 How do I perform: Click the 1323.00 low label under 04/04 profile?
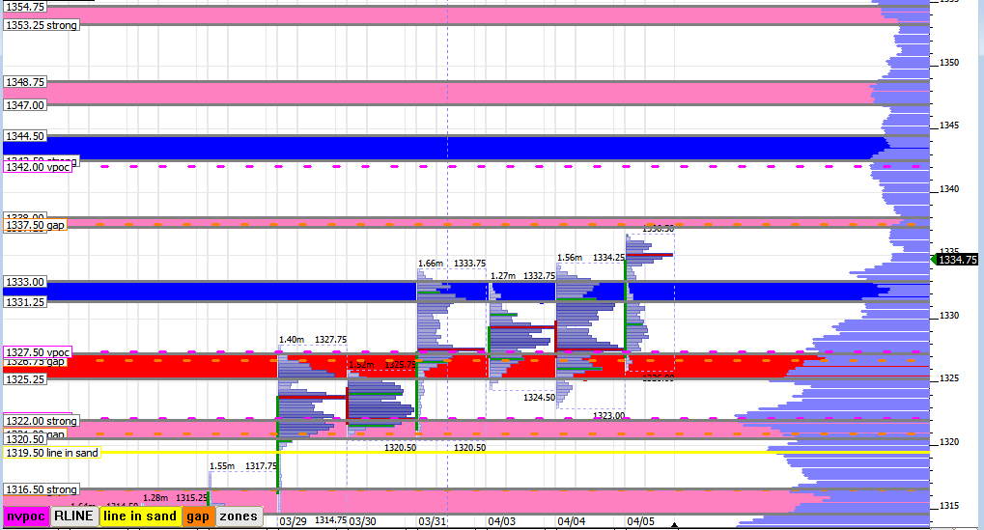point(608,416)
